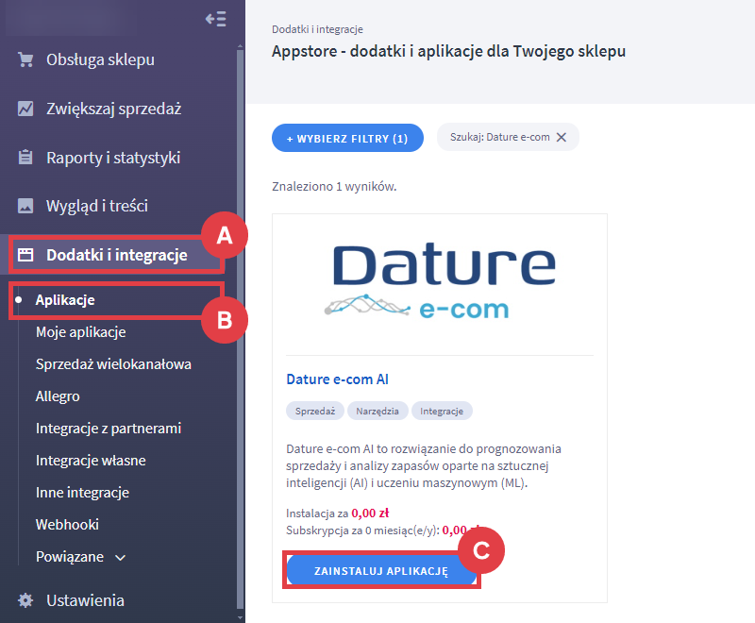Open Raporty i statystyki via its report icon
The height and width of the screenshot is (623, 755).
[25, 157]
